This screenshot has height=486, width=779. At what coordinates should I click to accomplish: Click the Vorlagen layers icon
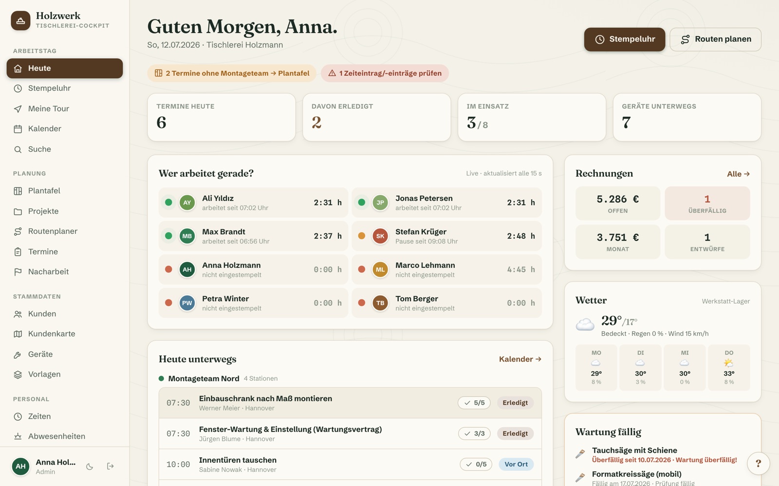pyautogui.click(x=18, y=374)
